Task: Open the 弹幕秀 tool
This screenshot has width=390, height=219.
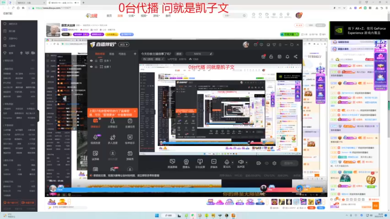Action: (x=130, y=155)
